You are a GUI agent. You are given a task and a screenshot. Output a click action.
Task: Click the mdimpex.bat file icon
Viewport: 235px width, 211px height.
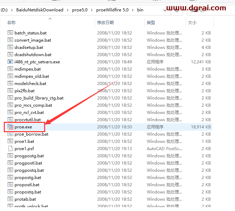(10, 69)
